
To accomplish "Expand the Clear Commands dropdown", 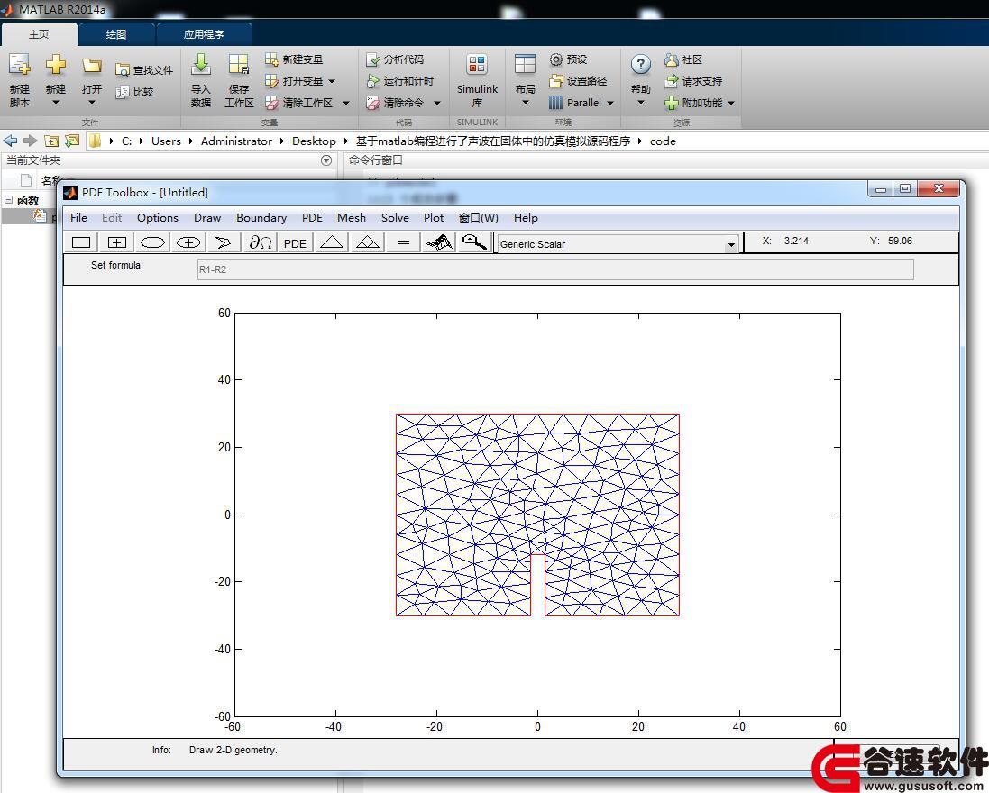I will 437,103.
